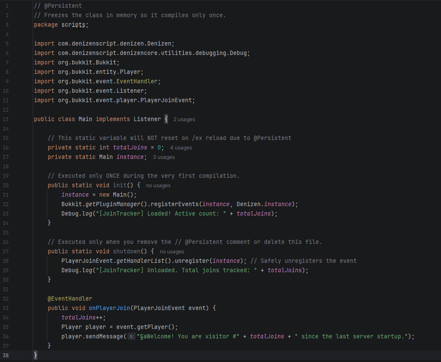Click line number 1 in the gutter

[7, 6]
